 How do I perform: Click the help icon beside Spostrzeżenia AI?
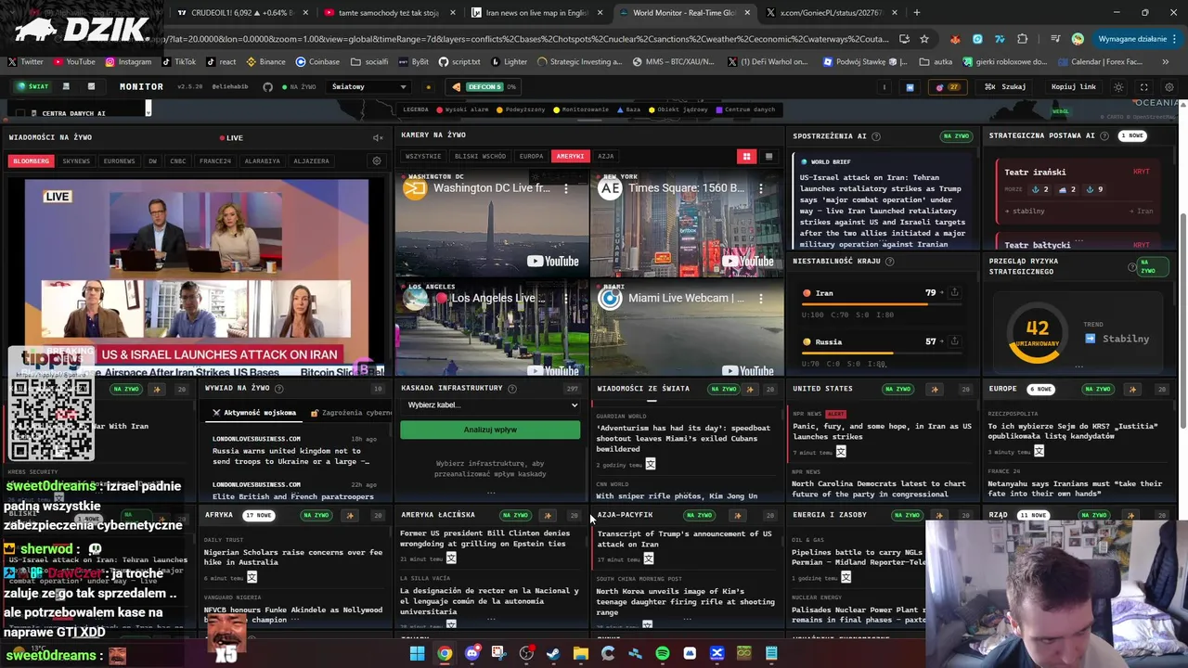(x=875, y=136)
